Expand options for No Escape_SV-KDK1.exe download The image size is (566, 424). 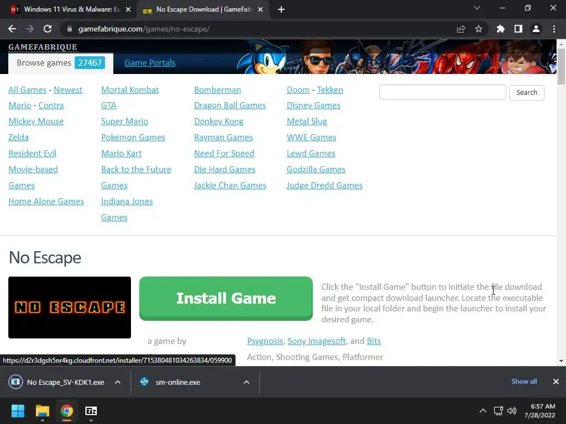click(x=118, y=382)
